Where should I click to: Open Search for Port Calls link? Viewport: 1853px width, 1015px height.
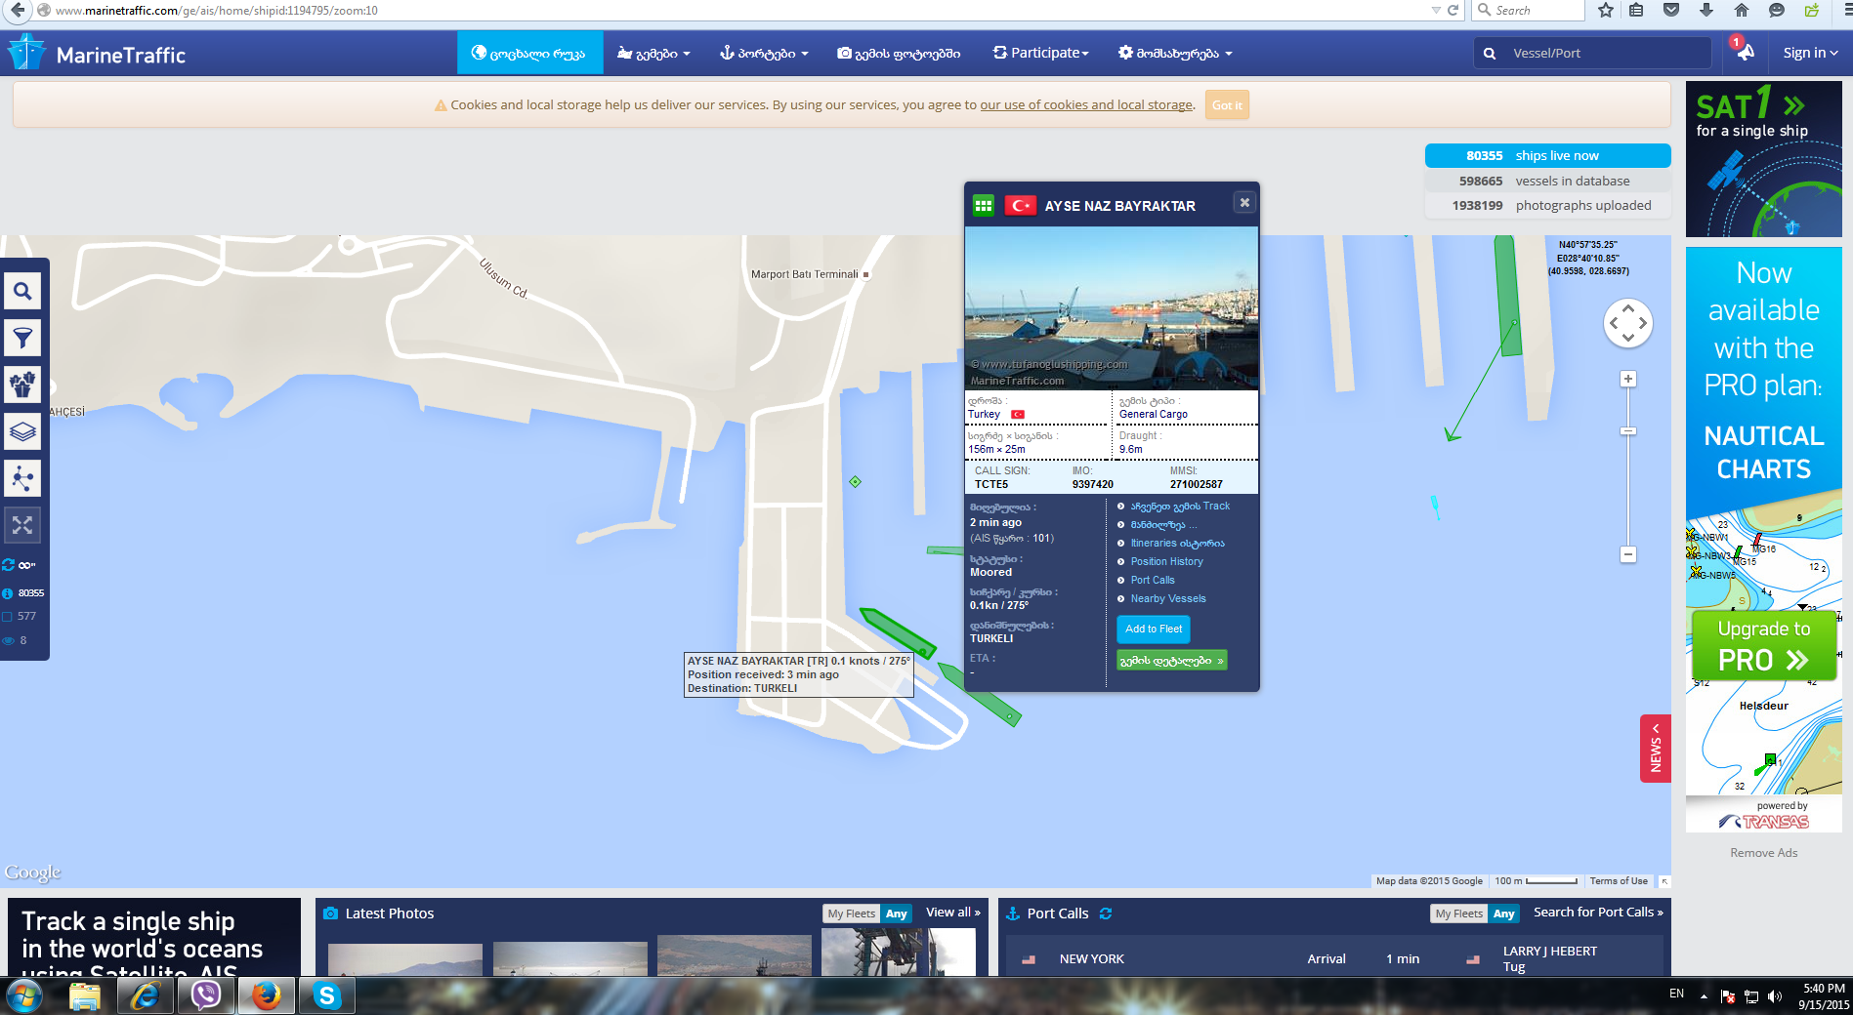(x=1598, y=913)
